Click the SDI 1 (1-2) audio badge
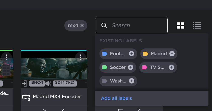The height and width of the screenshot is (111, 212). pos(65,83)
